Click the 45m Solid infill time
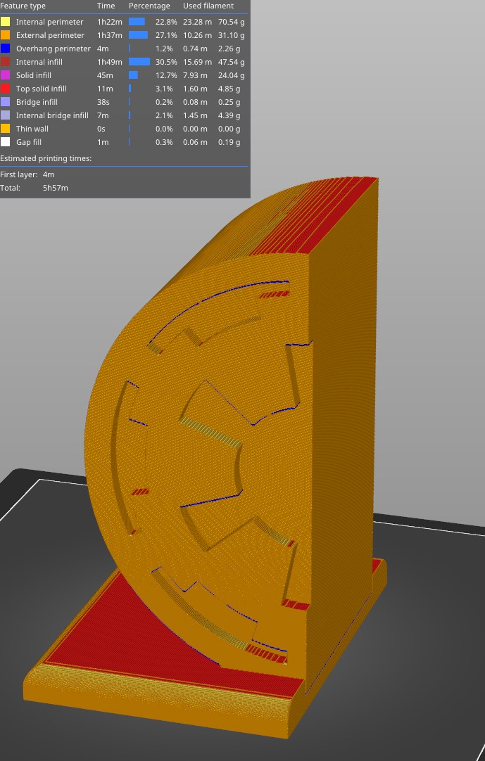 tap(105, 75)
